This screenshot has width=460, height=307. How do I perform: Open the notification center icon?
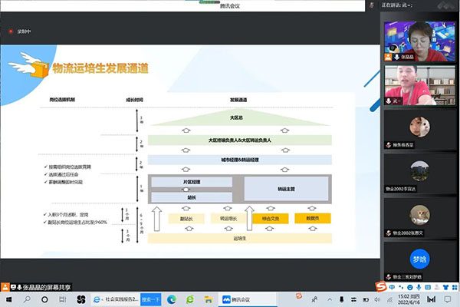click(x=449, y=299)
